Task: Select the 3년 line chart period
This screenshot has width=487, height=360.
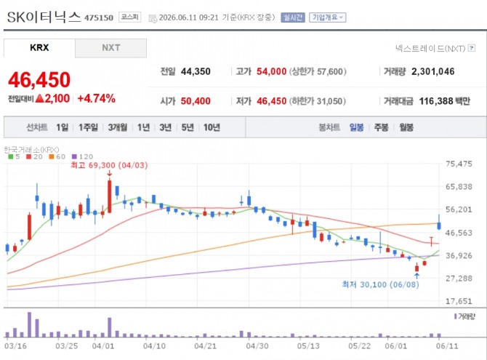Action: 166,127
